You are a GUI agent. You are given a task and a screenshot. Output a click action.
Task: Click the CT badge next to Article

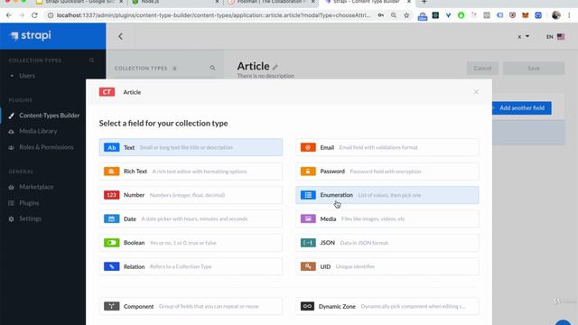point(107,92)
